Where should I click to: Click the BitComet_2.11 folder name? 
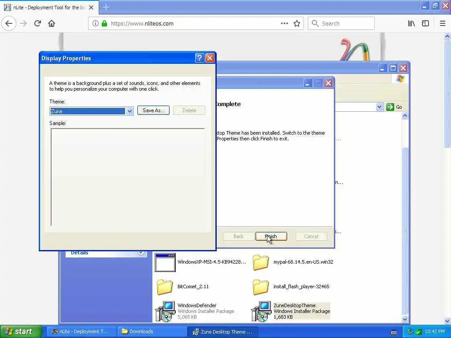[x=193, y=287]
